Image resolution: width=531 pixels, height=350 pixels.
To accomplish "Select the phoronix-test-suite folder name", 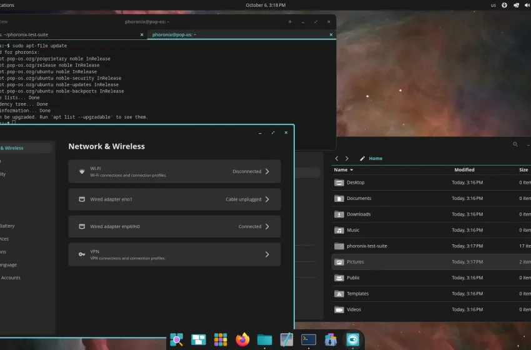I will [x=367, y=246].
